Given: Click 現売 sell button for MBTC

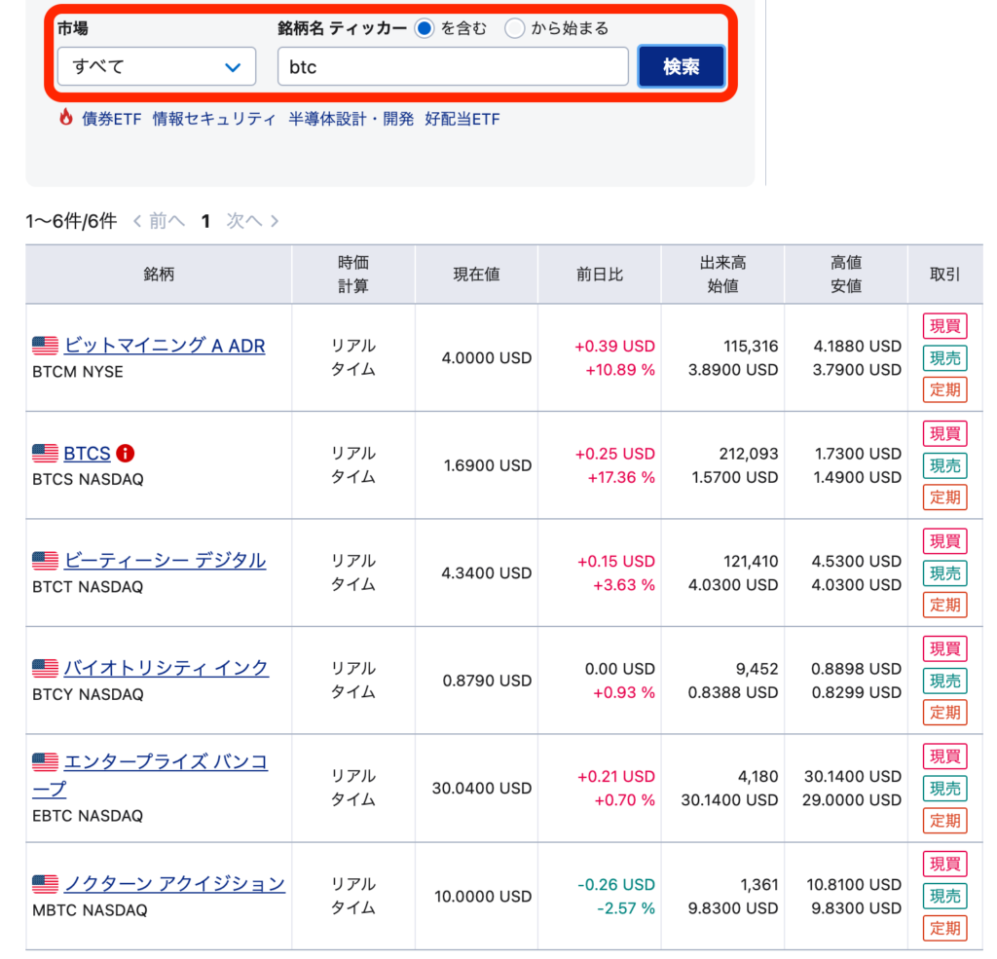Looking at the screenshot, I should (944, 896).
